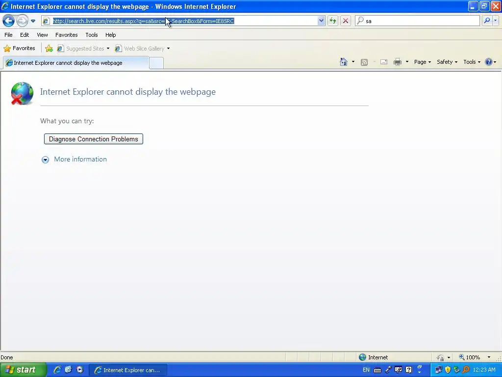Open the Page command bar menu
The height and width of the screenshot is (377, 502).
(422, 62)
